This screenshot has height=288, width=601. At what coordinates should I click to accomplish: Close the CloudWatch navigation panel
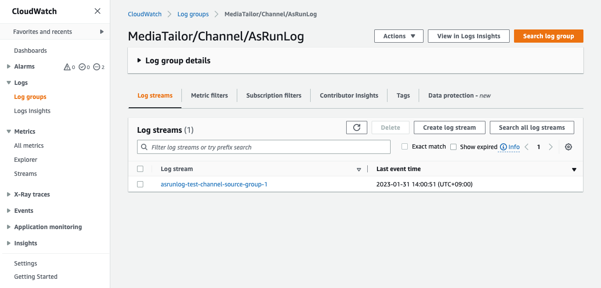98,11
